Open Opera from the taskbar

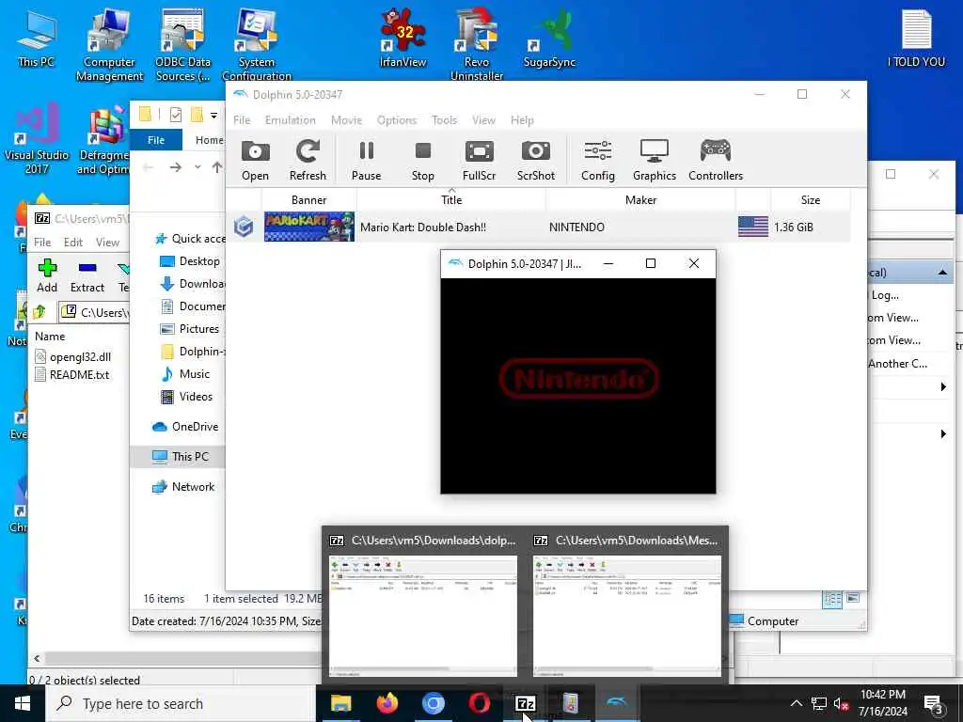tap(479, 703)
